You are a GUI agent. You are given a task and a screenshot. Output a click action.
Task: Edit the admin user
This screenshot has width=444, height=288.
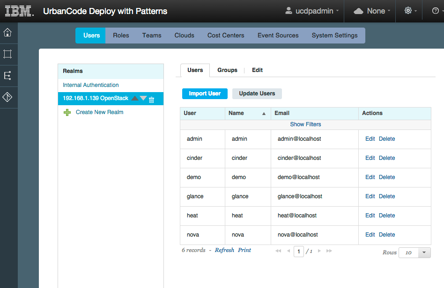coord(370,139)
